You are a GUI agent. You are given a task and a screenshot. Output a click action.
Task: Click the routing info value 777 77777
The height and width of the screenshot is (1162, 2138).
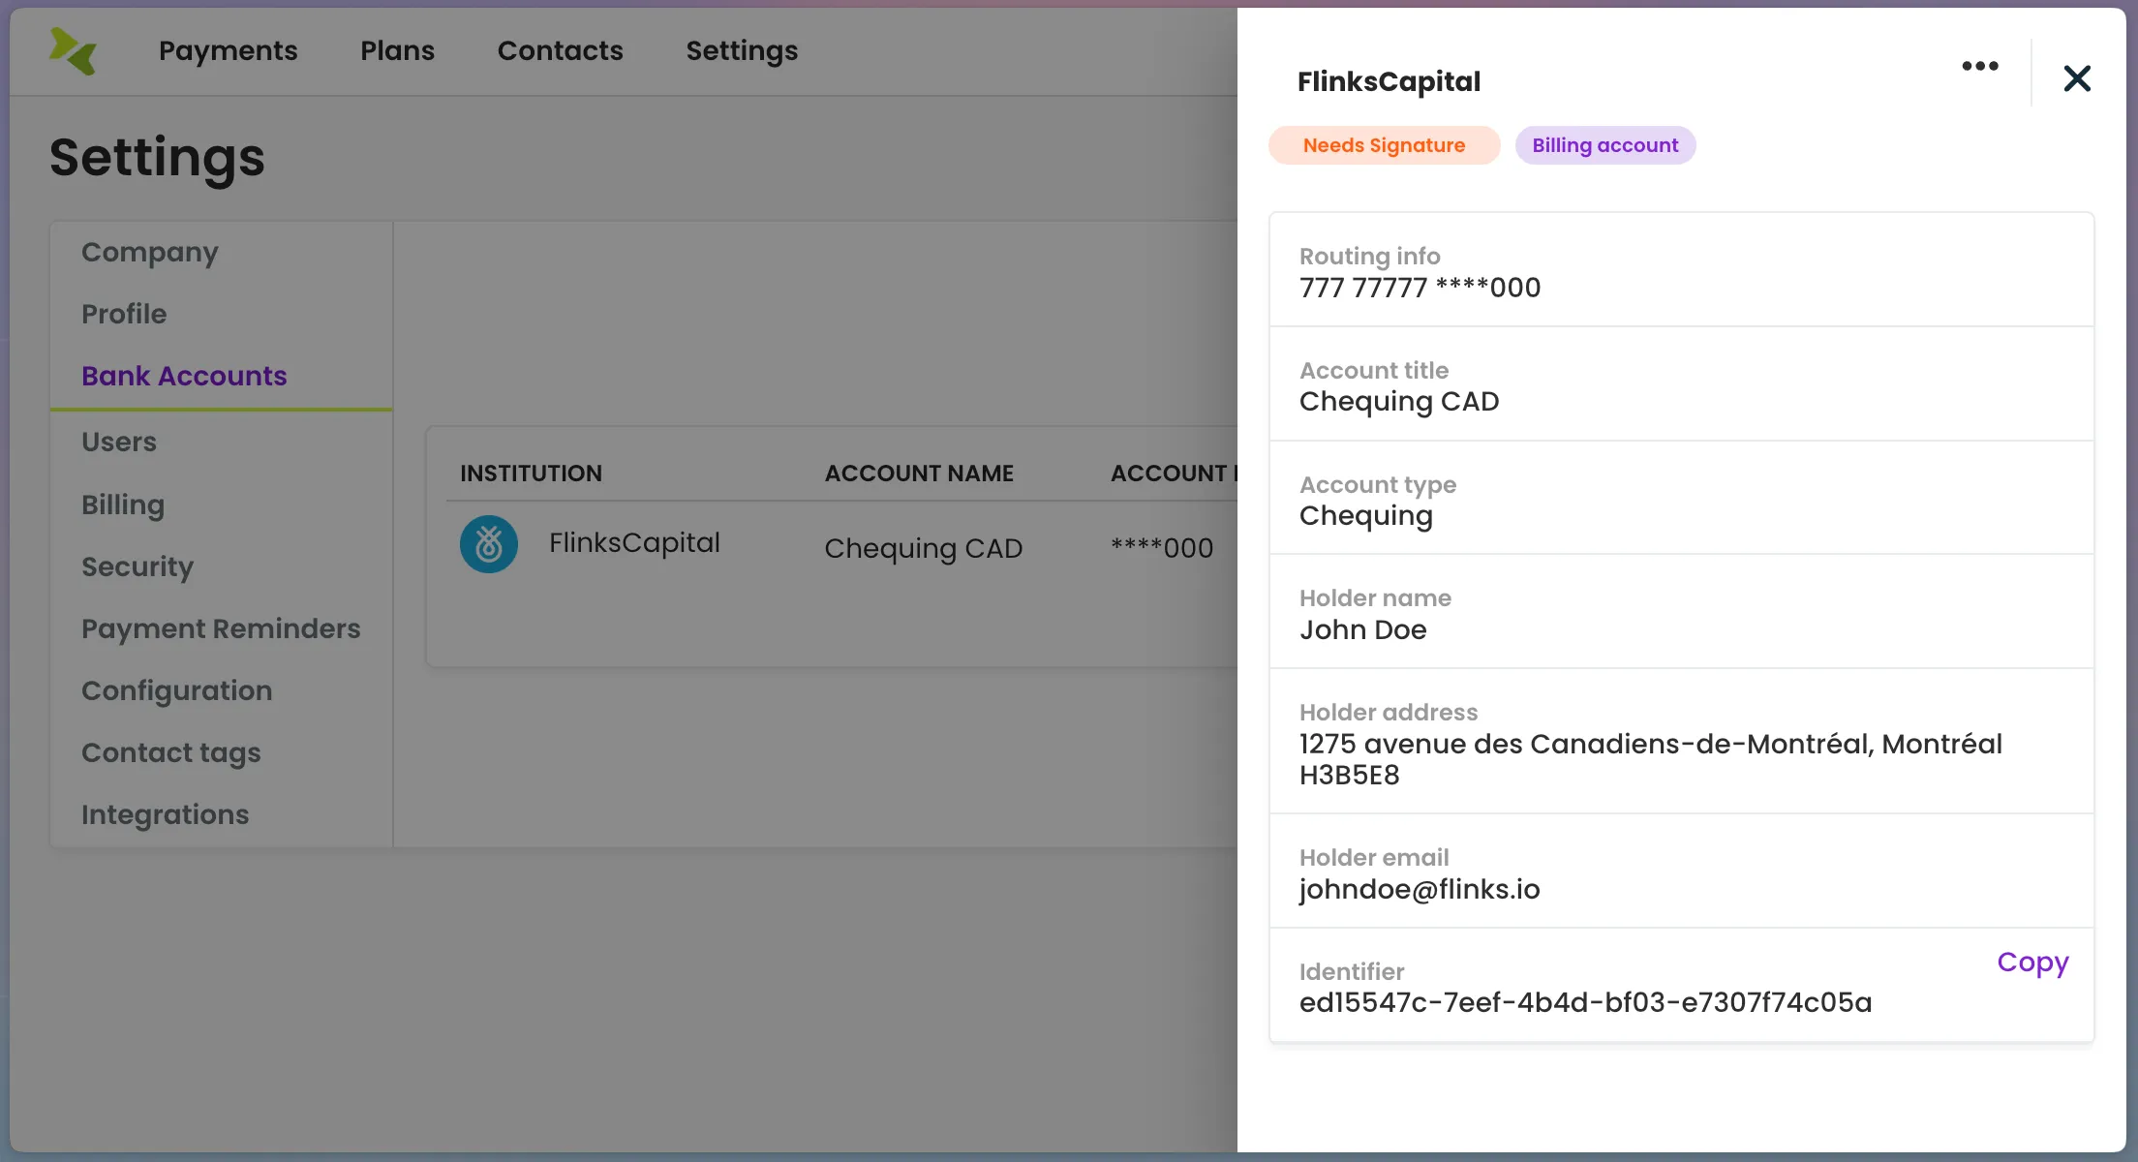click(1420, 288)
